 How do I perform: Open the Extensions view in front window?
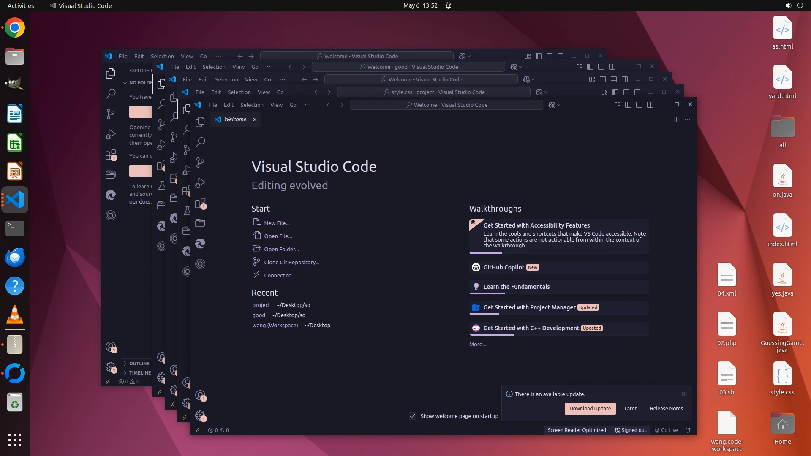(200, 203)
